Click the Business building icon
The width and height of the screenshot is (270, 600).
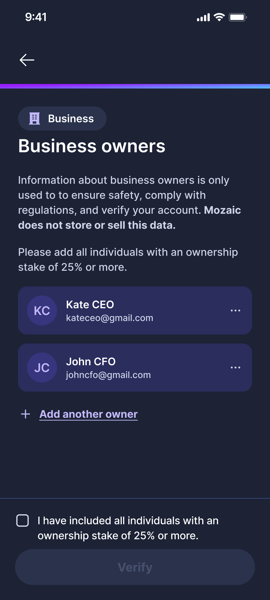[34, 118]
